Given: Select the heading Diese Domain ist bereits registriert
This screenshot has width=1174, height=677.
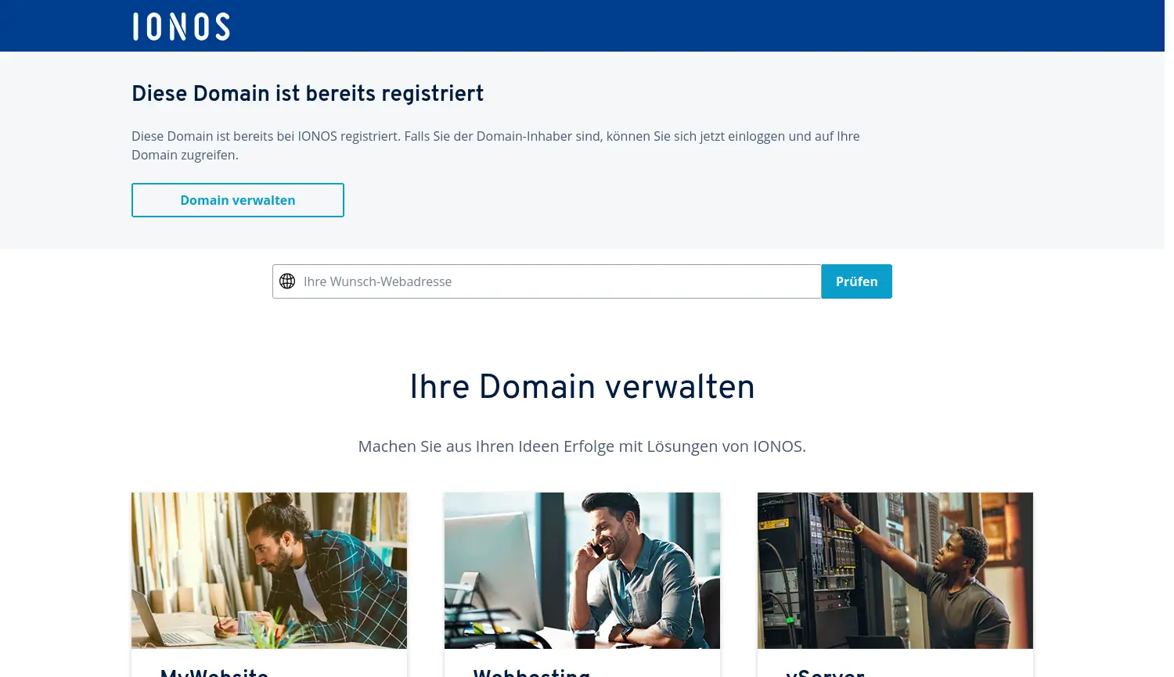Looking at the screenshot, I should 308,94.
